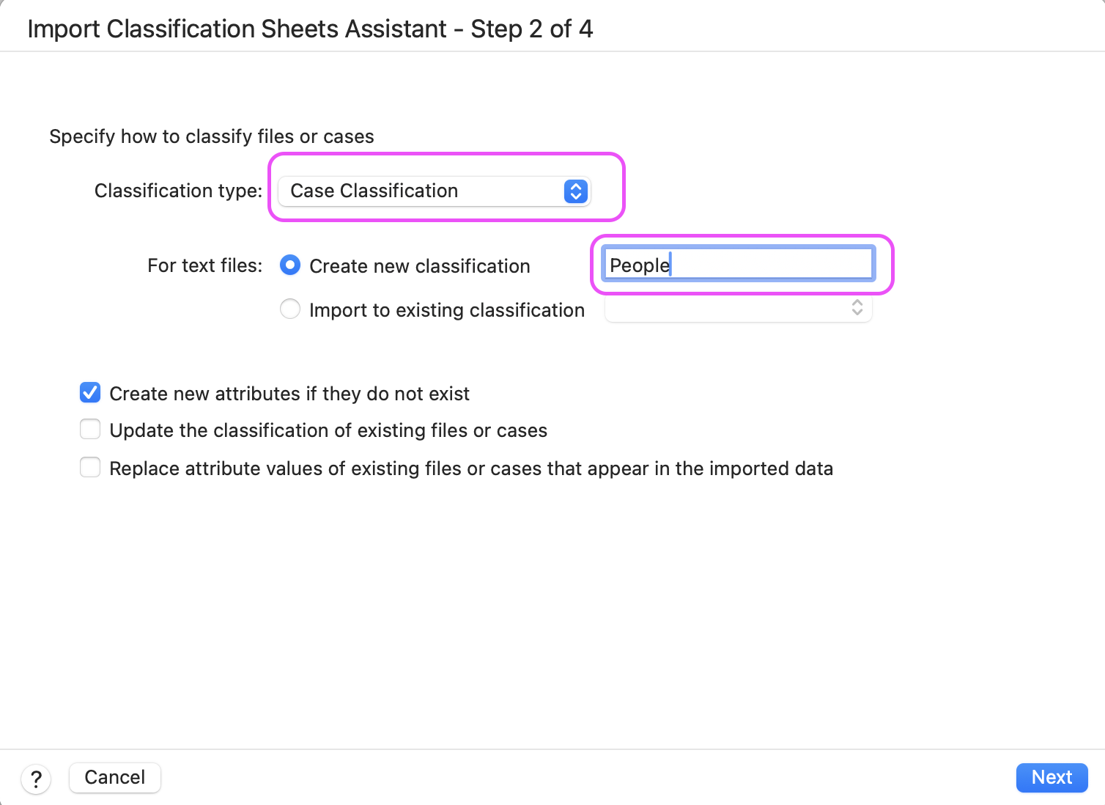Click the "Classification type:" label

pos(178,191)
